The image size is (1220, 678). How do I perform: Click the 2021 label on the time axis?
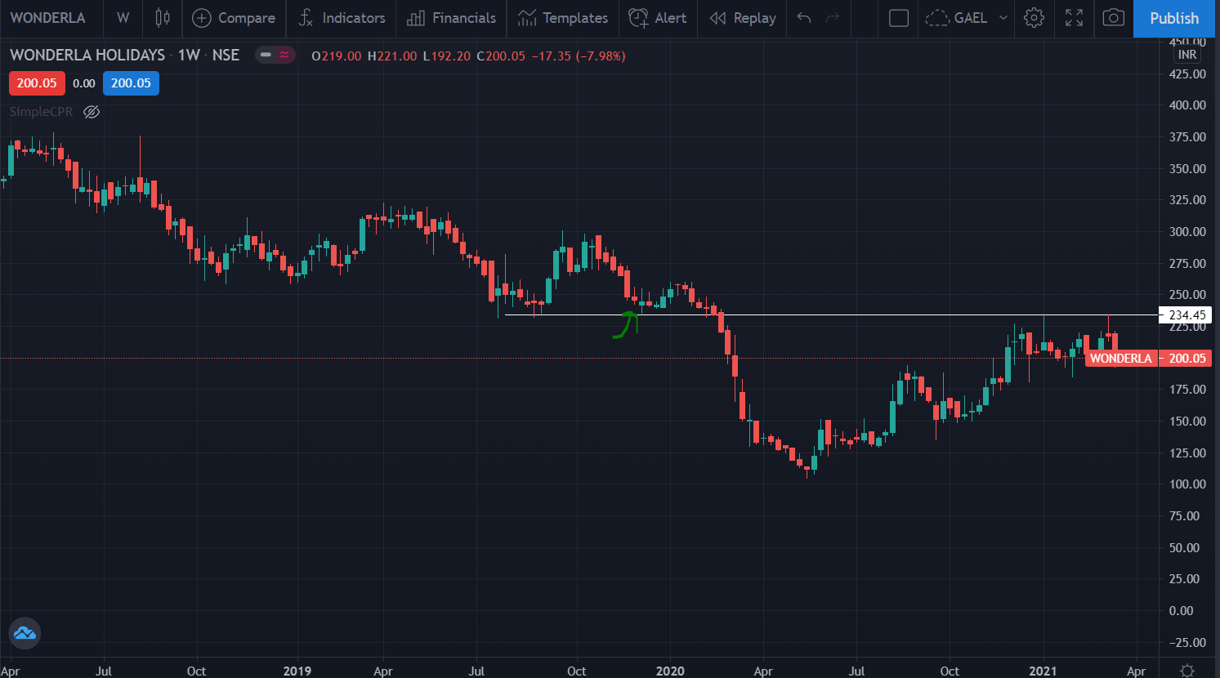coord(1043,671)
